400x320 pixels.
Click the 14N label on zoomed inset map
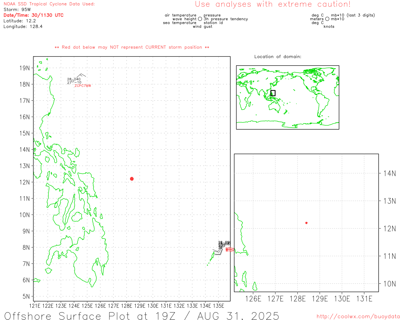(390, 173)
